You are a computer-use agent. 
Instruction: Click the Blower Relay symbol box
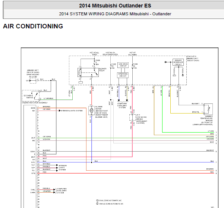coord(88,72)
